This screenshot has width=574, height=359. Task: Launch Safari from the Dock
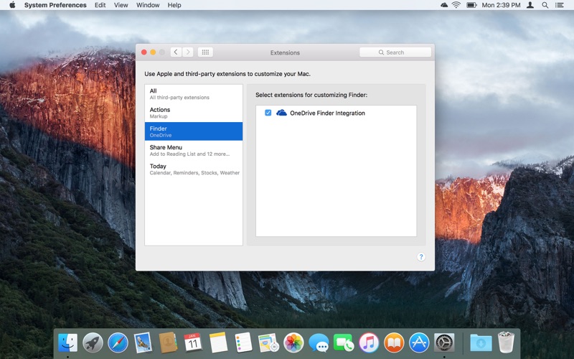click(x=118, y=342)
